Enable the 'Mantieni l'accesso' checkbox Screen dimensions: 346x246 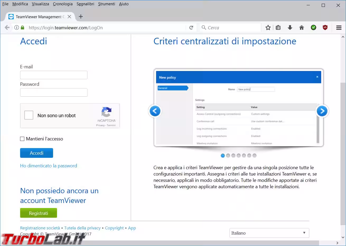tap(22, 139)
